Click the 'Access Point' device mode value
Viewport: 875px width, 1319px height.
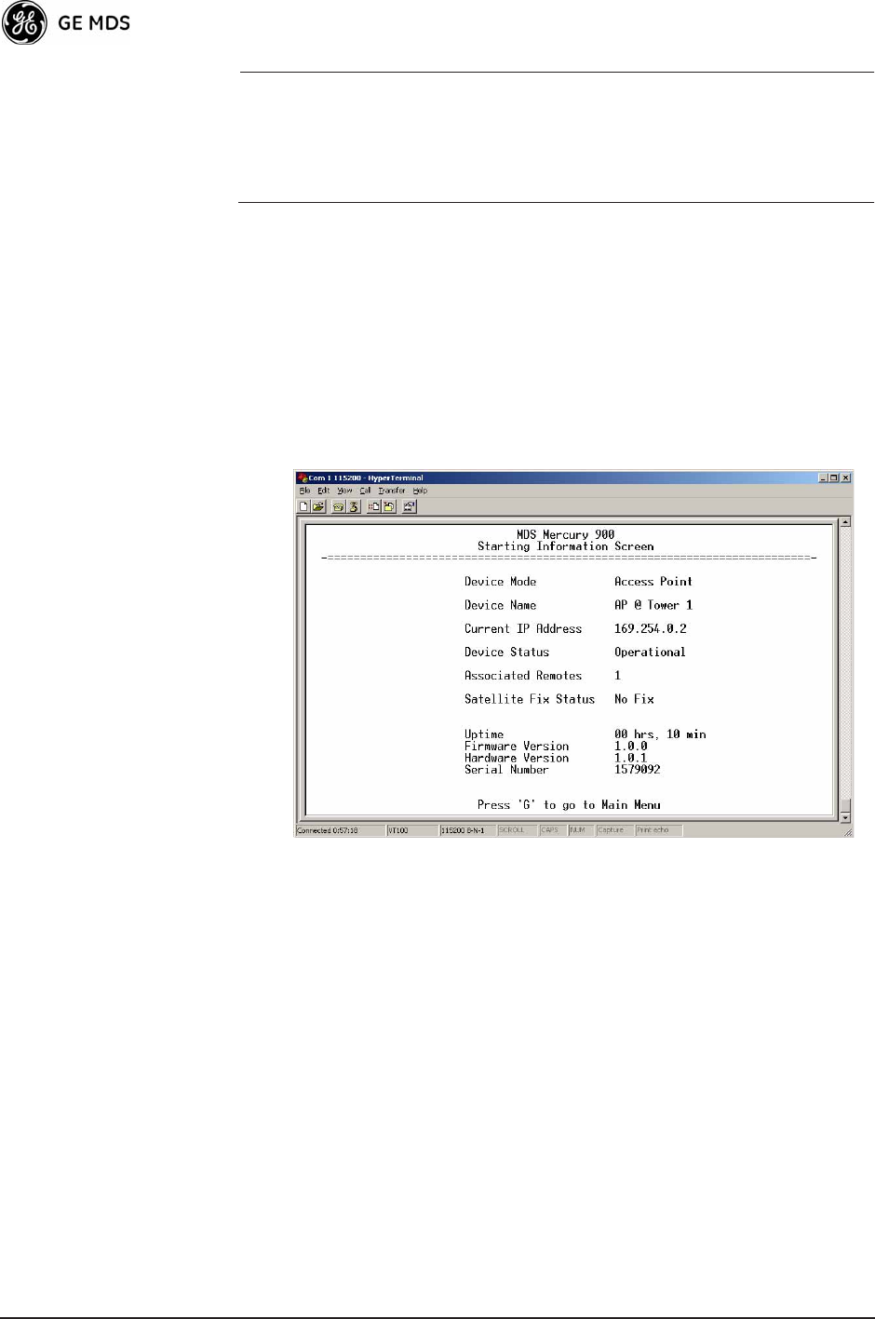(653, 582)
